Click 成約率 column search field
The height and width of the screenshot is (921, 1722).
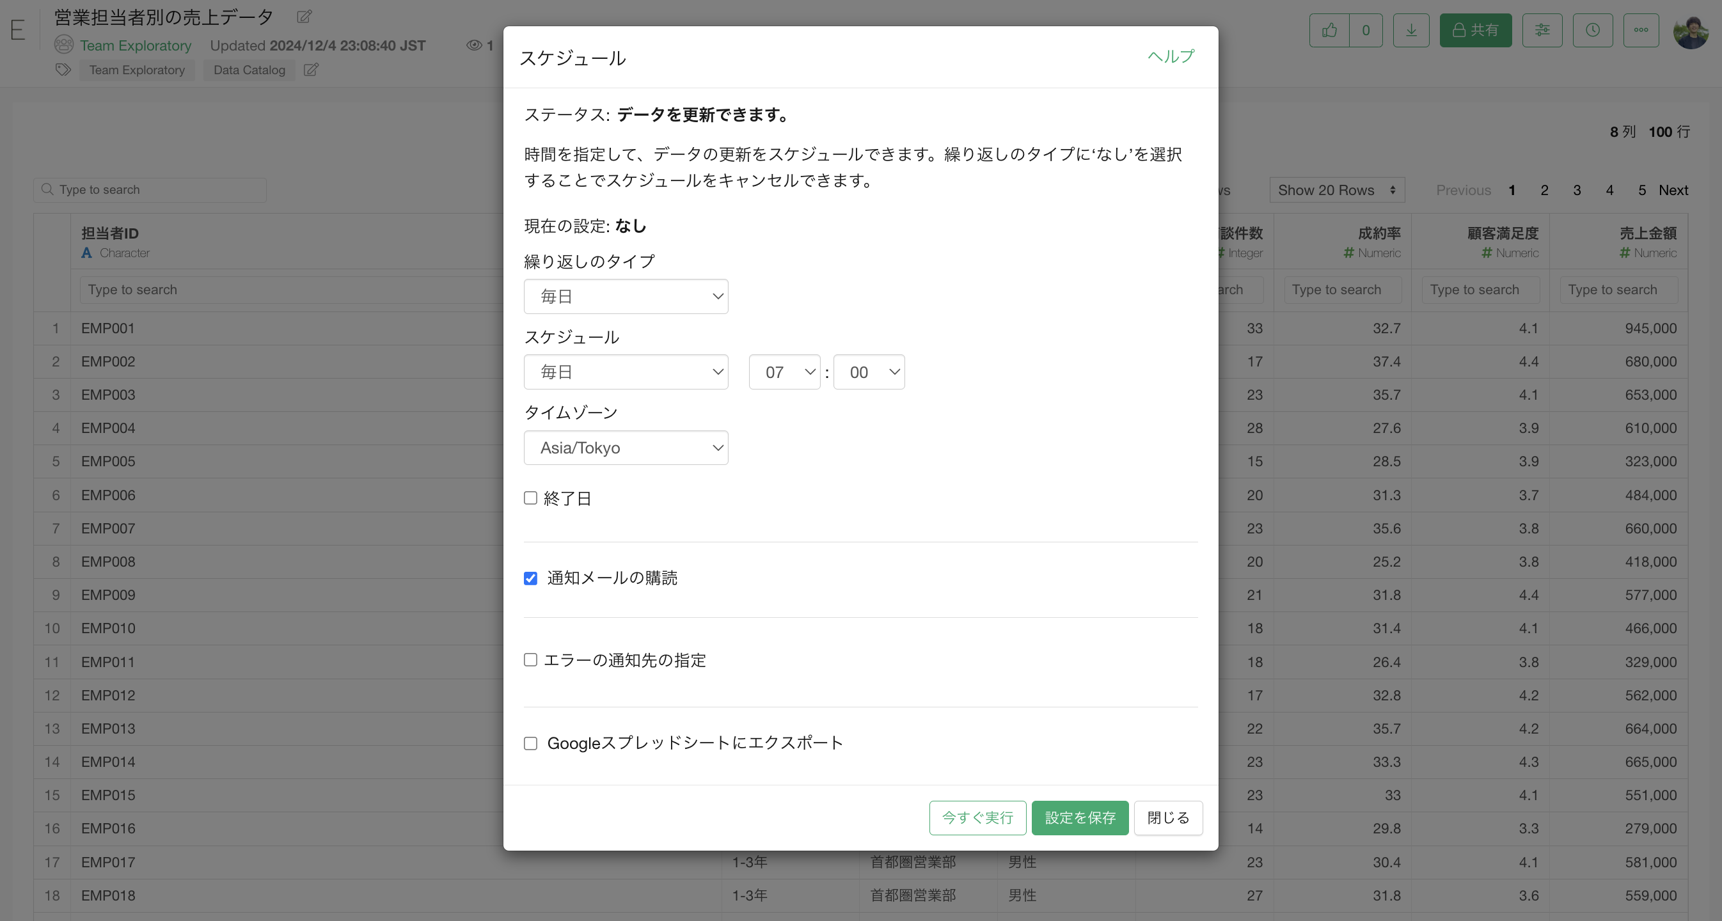[x=1342, y=289]
